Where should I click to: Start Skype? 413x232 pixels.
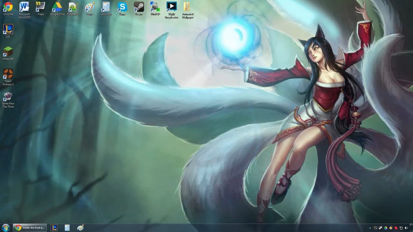[x=122, y=7]
